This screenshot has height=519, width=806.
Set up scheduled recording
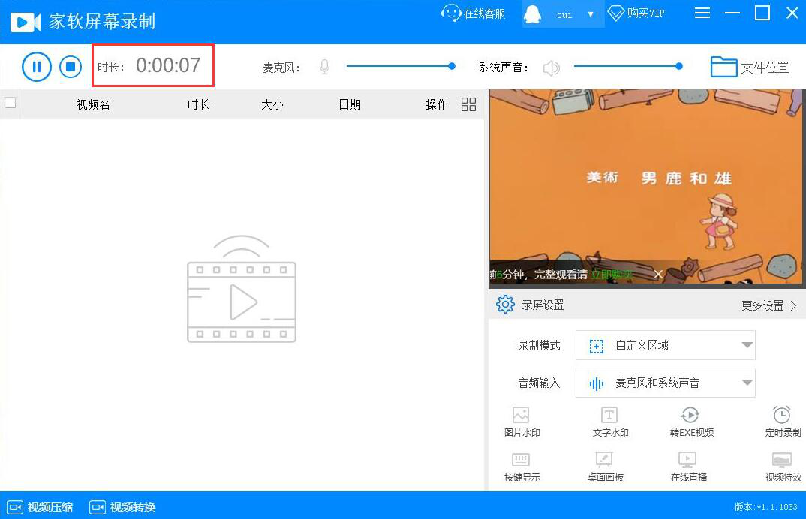click(782, 422)
